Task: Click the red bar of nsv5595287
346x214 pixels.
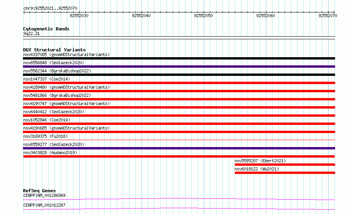Action: tap(285, 165)
